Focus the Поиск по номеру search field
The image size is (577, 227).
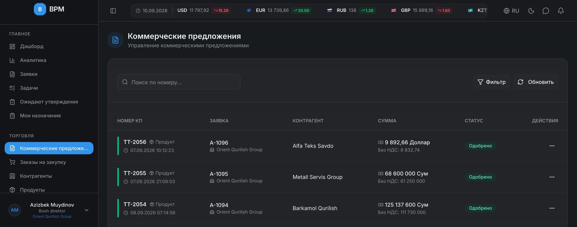[179, 82]
